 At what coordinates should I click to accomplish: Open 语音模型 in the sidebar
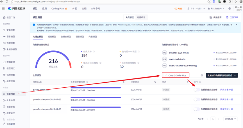point(9,36)
